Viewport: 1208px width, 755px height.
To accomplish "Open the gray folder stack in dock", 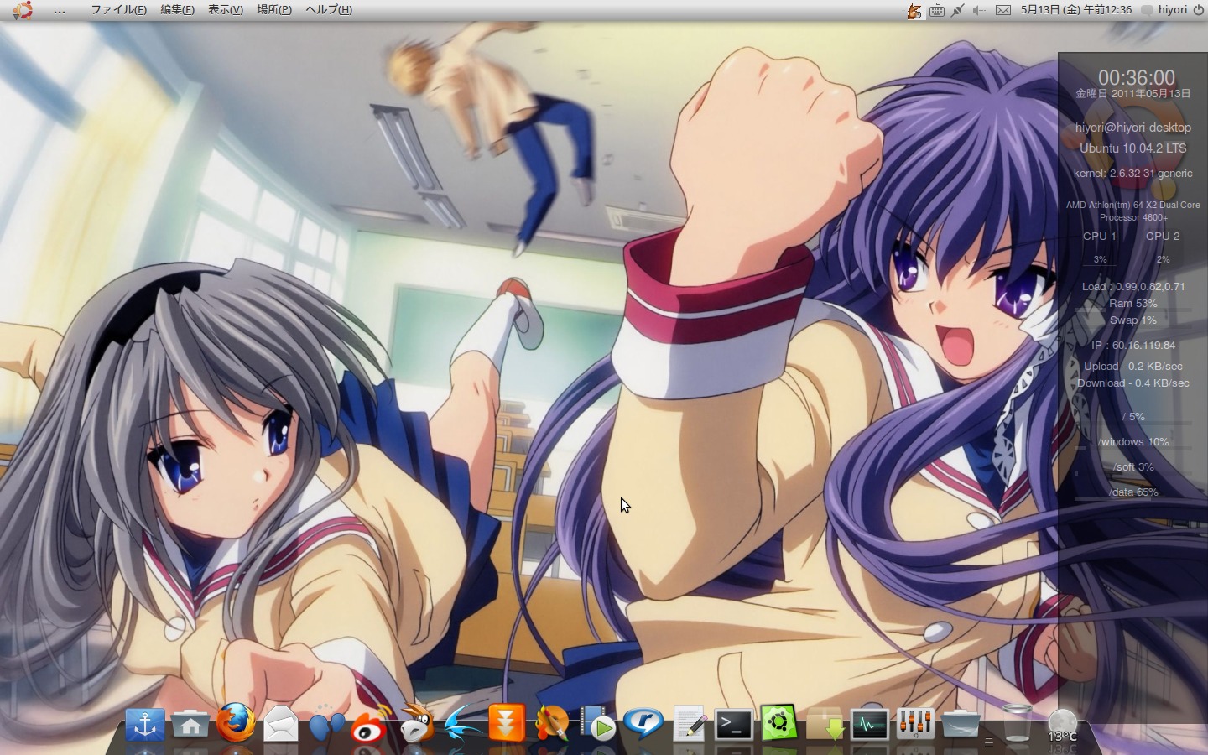I will coord(961,725).
